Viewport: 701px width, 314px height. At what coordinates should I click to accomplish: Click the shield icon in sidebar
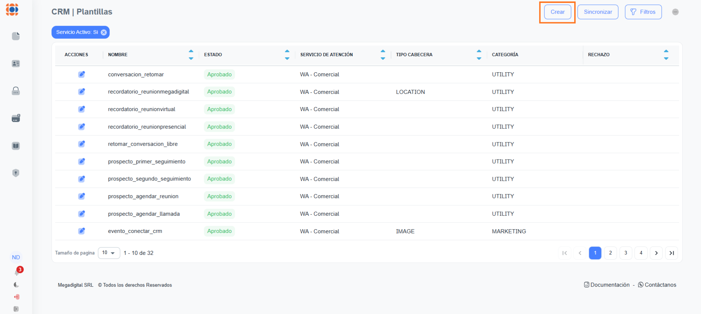point(16,173)
